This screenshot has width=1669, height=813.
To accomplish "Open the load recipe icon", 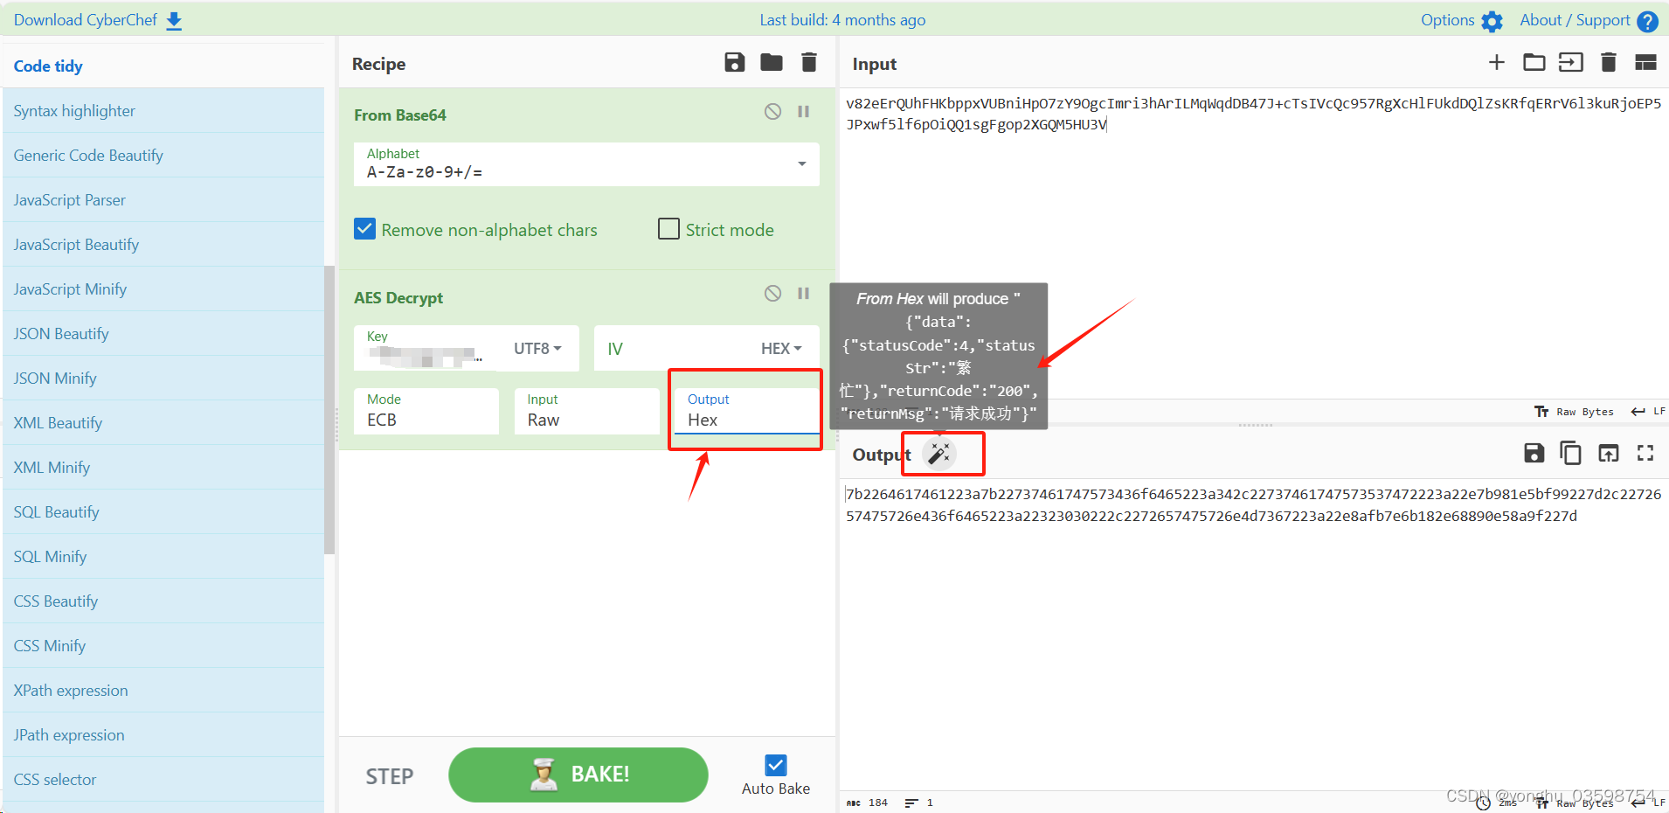I will click(x=771, y=62).
